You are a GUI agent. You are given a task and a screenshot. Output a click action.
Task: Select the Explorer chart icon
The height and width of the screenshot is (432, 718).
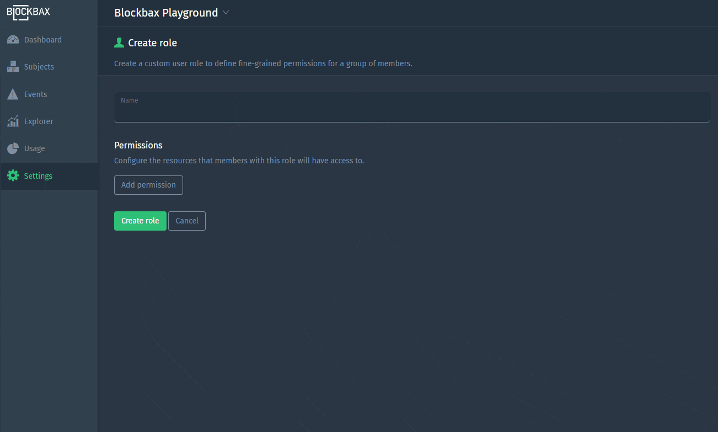click(x=13, y=121)
